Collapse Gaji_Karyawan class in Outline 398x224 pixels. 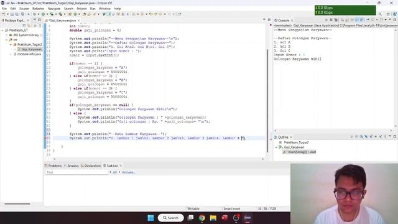click(x=276, y=147)
